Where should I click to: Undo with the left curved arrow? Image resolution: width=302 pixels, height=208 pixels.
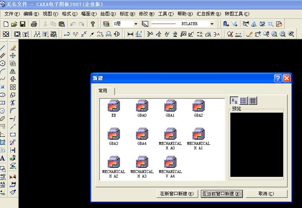[x=73, y=24]
